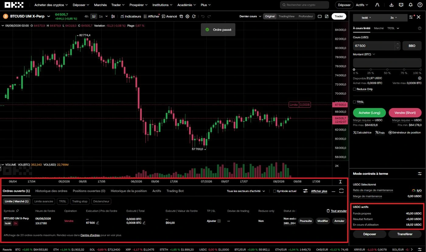Open the candlestick chart type selector
The height and width of the screenshot is (252, 426).
[113, 16]
